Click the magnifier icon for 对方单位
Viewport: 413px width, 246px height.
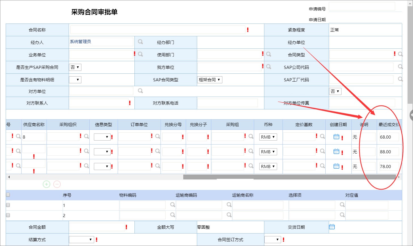[x=140, y=91]
